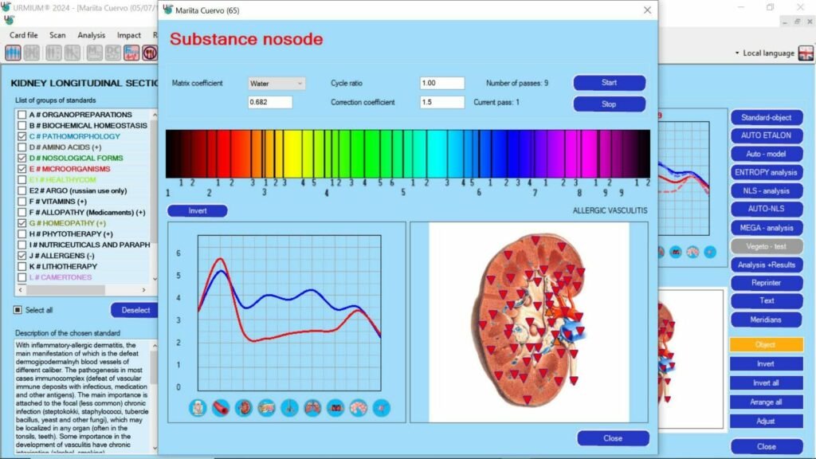Click the intestine icon below the graph
Image resolution: width=816 pixels, height=459 pixels.
pos(359,408)
